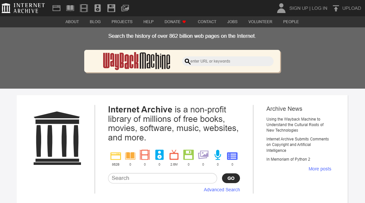Click the blue microphone audio icon
The width and height of the screenshot is (365, 203).
point(217,156)
